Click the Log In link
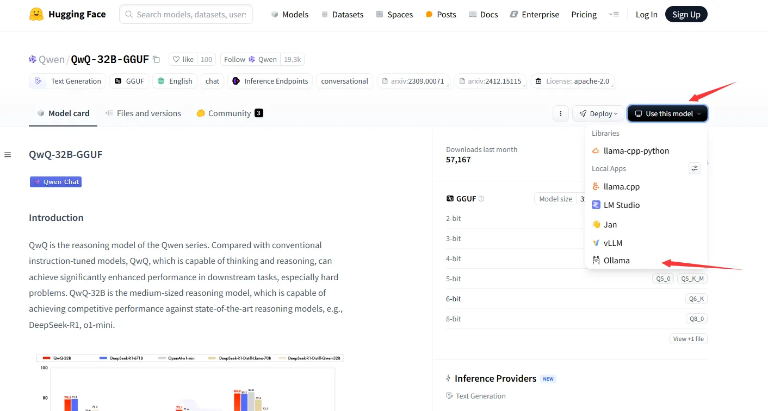The width and height of the screenshot is (768, 411). (x=647, y=15)
